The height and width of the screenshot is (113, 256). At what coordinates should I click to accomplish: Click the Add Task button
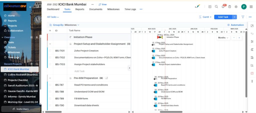coord(223,17)
